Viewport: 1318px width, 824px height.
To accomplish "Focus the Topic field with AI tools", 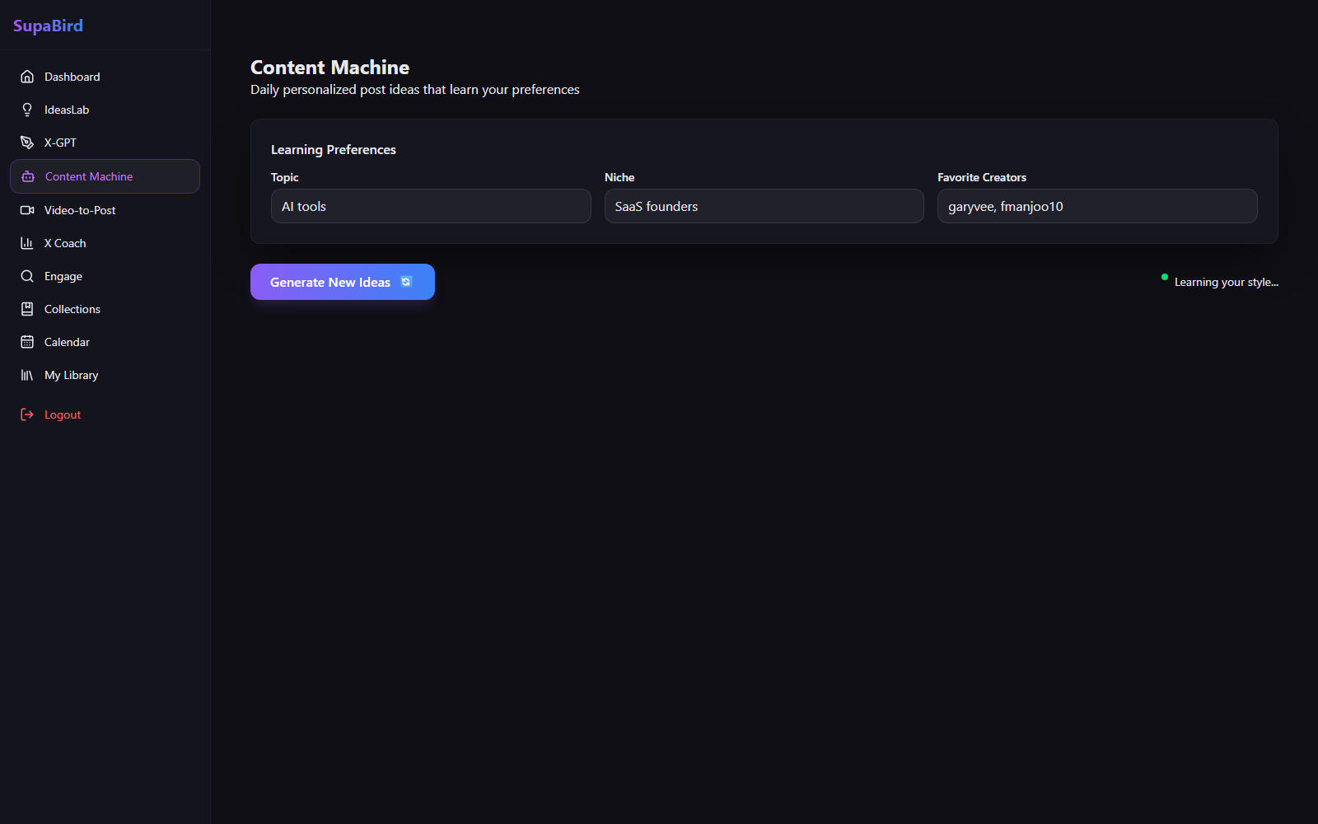I will tap(431, 206).
